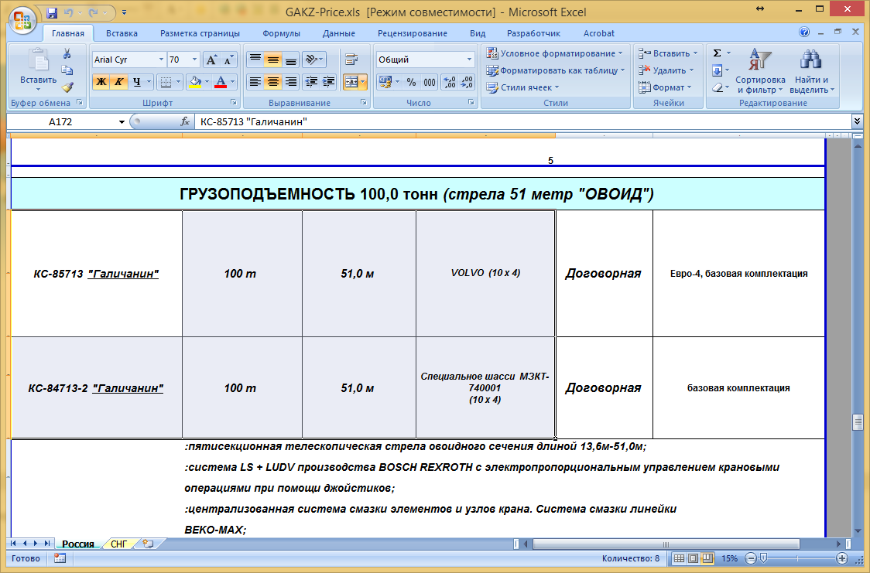Switch to the Данные tab
870x573 pixels.
pos(338,33)
